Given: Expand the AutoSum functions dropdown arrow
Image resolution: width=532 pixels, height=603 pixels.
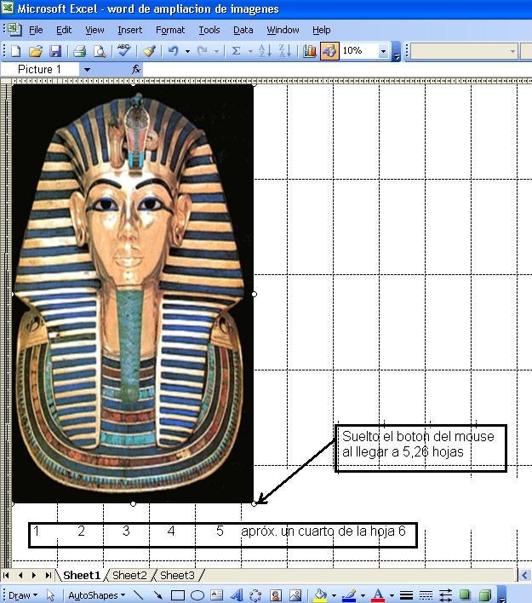Looking at the screenshot, I should (x=250, y=51).
